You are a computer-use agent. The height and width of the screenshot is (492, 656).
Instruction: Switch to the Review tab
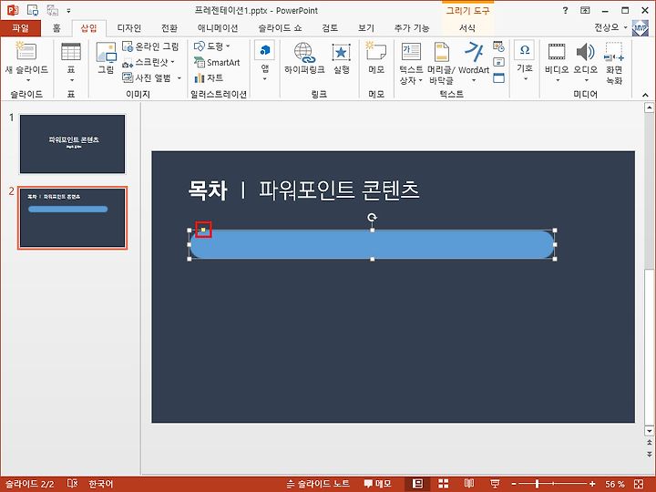330,28
